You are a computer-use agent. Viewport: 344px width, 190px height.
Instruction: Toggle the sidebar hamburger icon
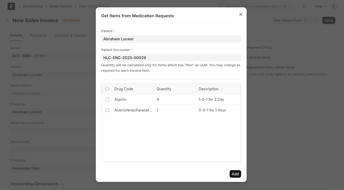[7, 20]
